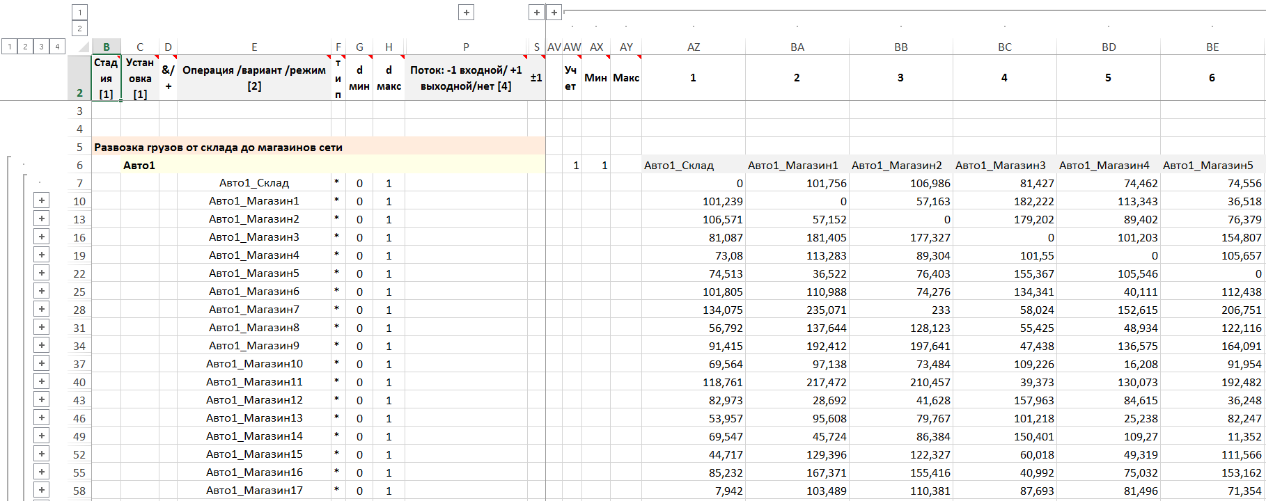Expand the row group for Авто1_Магазин1
Viewport: 1266px width, 501px height.
42,200
